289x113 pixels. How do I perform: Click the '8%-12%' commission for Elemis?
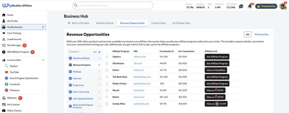point(164,97)
